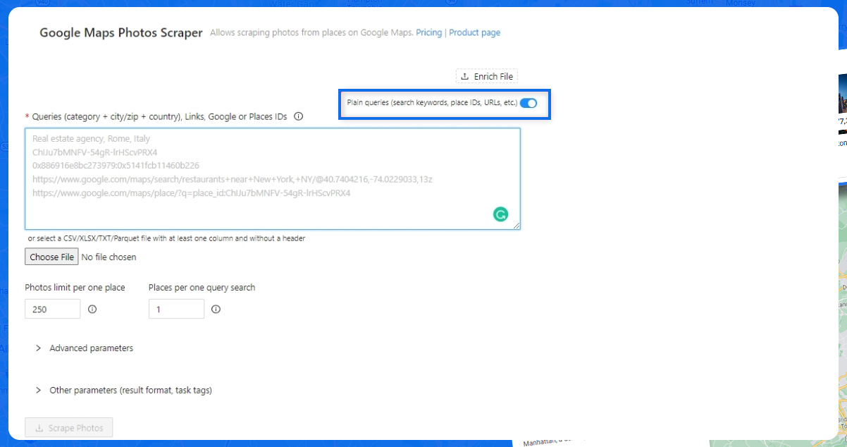Click the upload icon inside Enrich File button
The image size is (847, 447).
(466, 75)
